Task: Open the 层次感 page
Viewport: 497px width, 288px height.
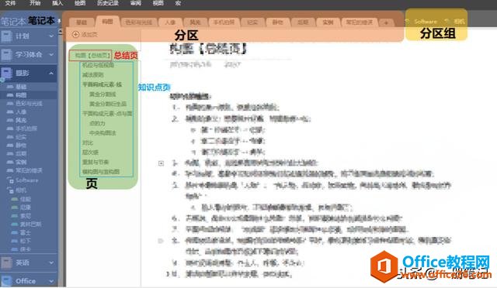Action: point(90,152)
